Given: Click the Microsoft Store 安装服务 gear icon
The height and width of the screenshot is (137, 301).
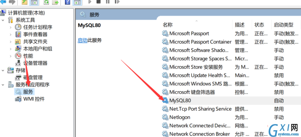Looking at the screenshot, I should coord(165,67).
